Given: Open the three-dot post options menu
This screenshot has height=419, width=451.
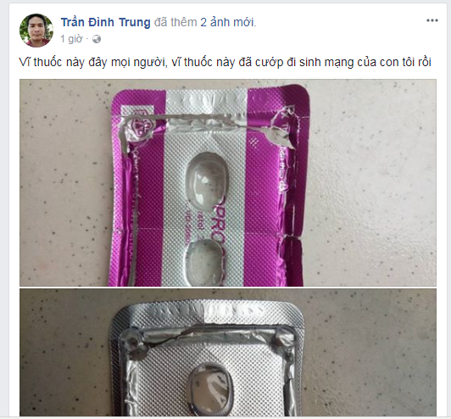Looking at the screenshot, I should click(432, 20).
